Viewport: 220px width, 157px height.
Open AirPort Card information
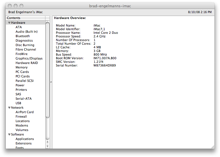(25, 112)
